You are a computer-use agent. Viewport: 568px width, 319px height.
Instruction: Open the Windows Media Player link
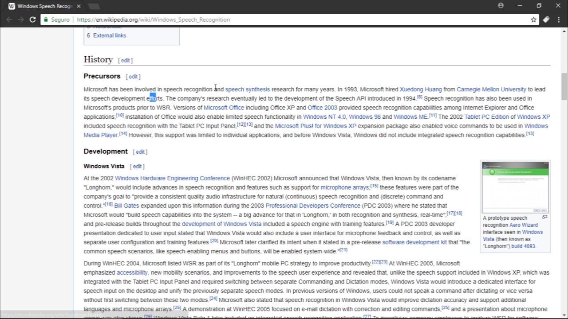point(100,135)
